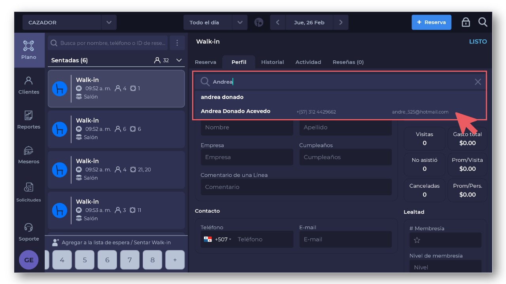
Task: Click the Visitas stat card
Action: click(425, 139)
